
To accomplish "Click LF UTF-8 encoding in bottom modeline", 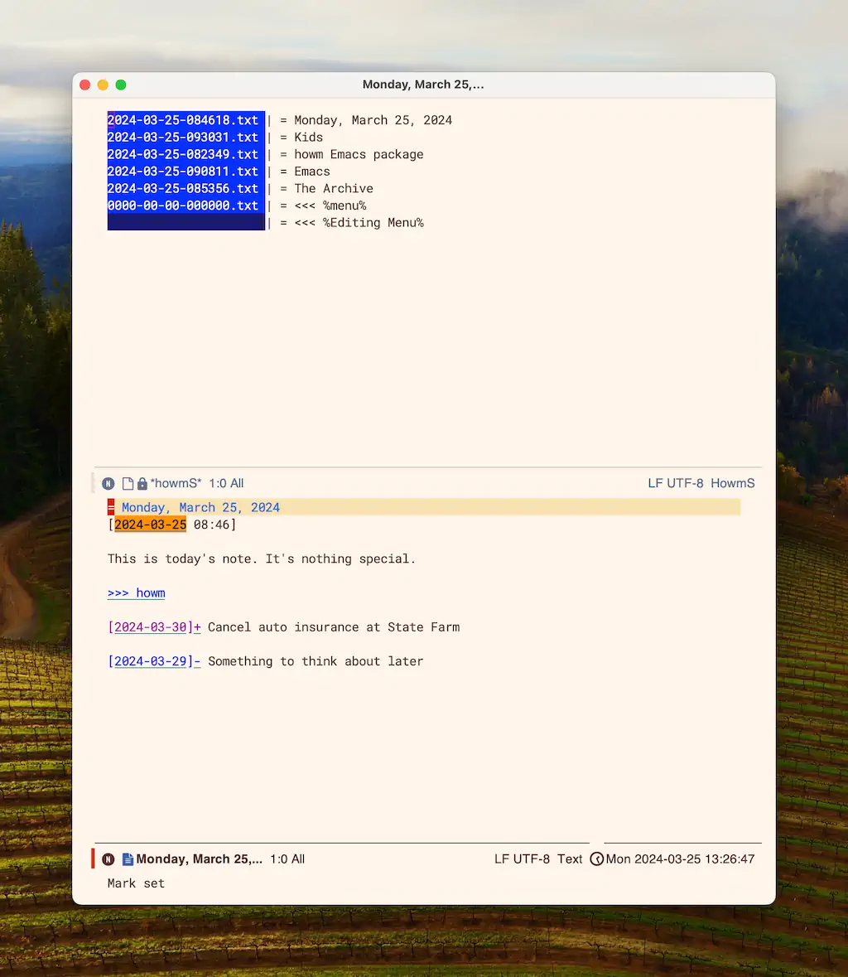I will 522,859.
